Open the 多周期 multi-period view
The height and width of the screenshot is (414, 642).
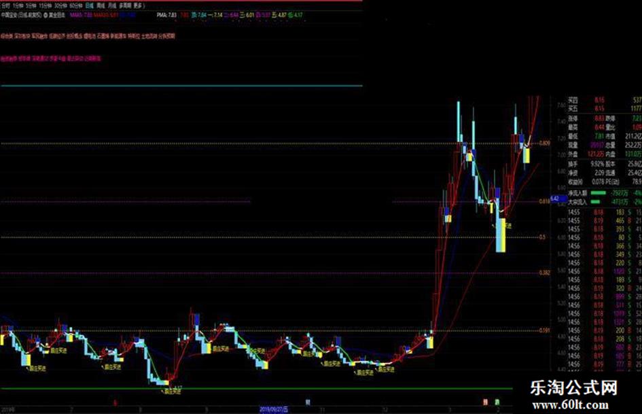[125, 5]
